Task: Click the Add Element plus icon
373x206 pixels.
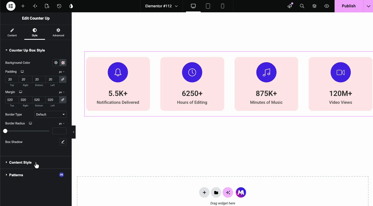Action: pyautogui.click(x=23, y=6)
